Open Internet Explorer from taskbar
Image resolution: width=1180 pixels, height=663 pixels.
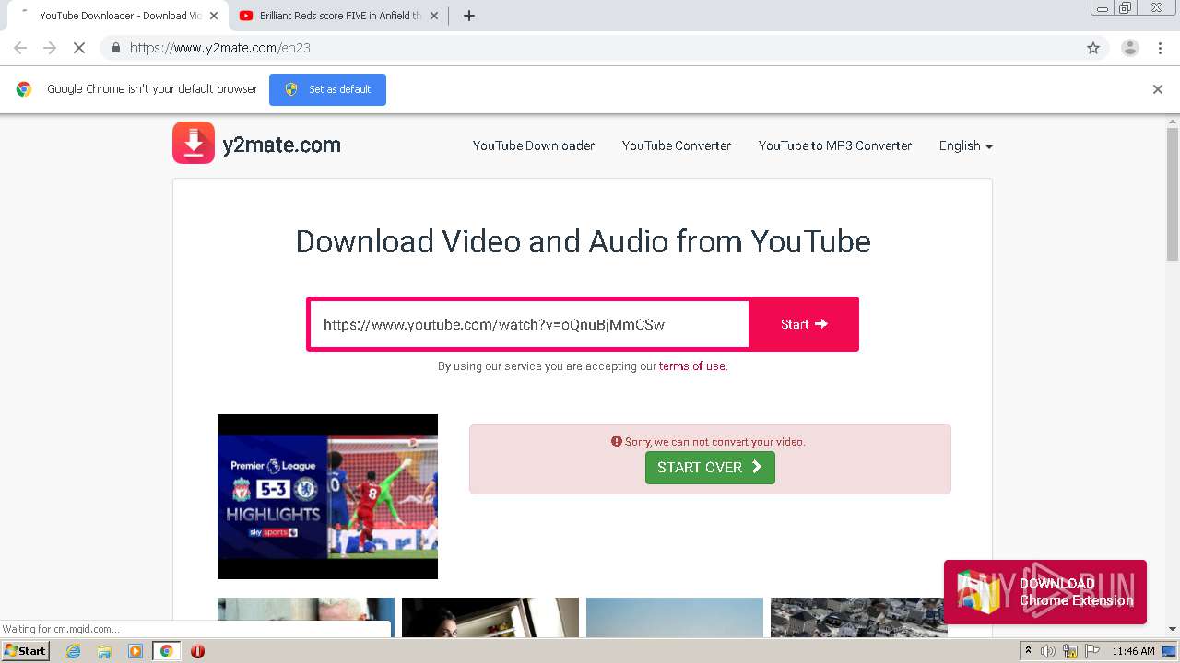(73, 651)
